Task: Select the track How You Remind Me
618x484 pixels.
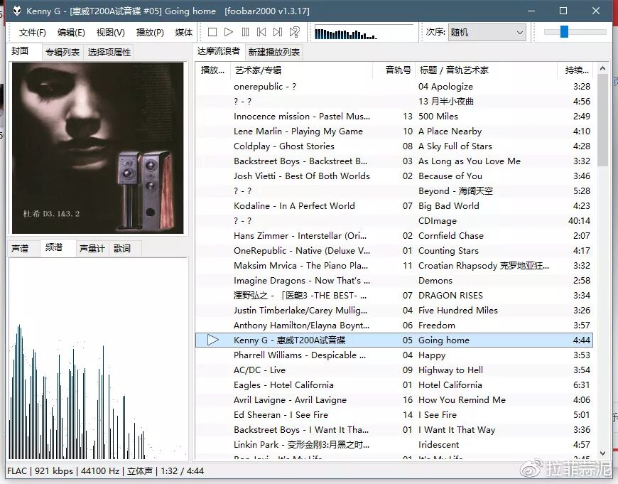Action: 394,400
